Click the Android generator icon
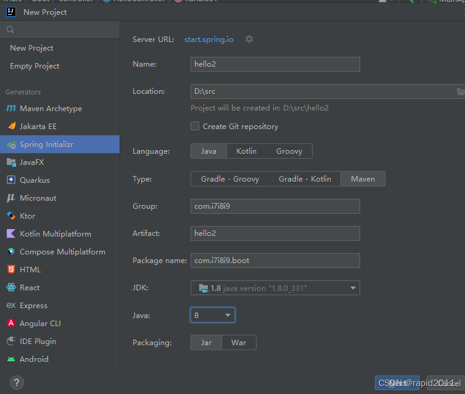 click(11, 359)
